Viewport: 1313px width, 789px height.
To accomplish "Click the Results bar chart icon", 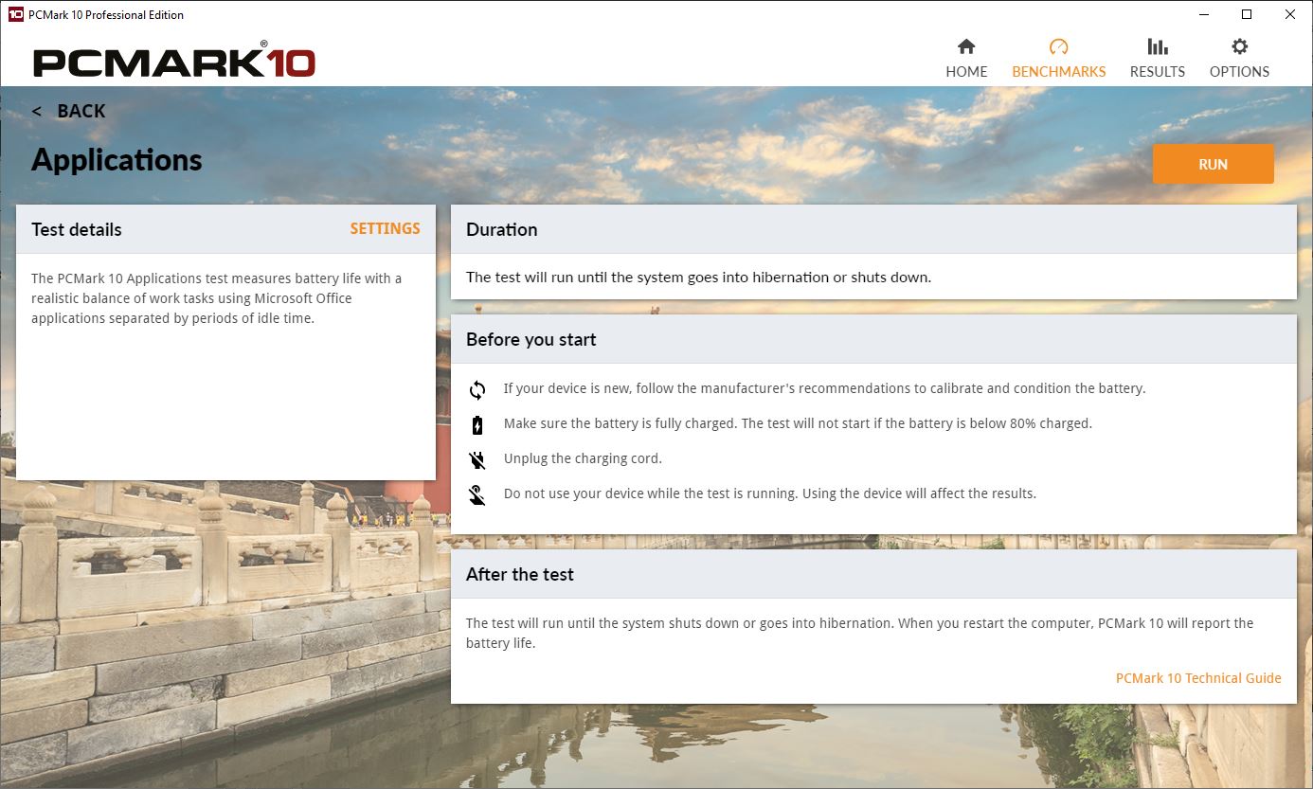I will click(1157, 46).
